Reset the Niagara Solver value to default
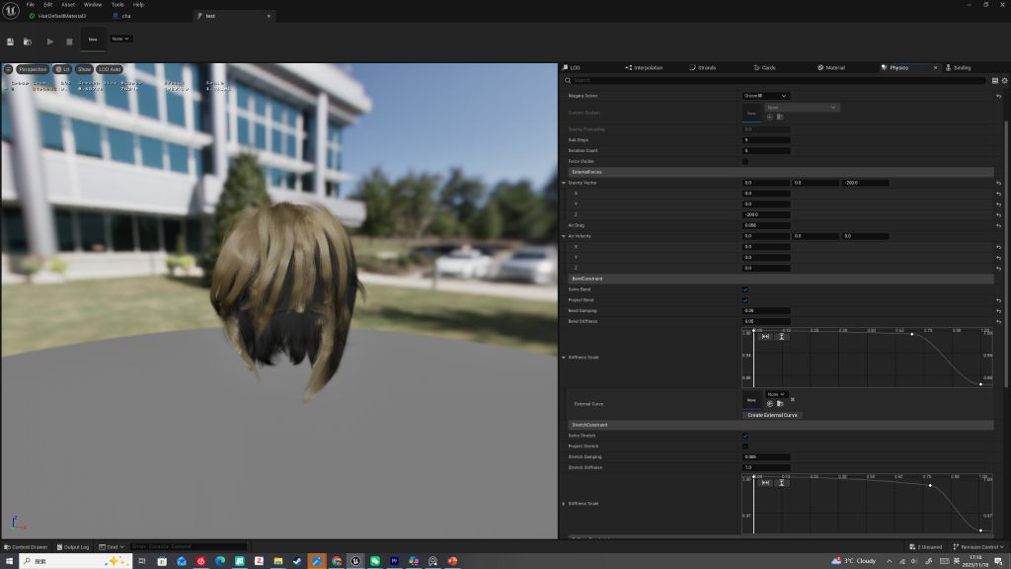1011x569 pixels. pos(998,96)
